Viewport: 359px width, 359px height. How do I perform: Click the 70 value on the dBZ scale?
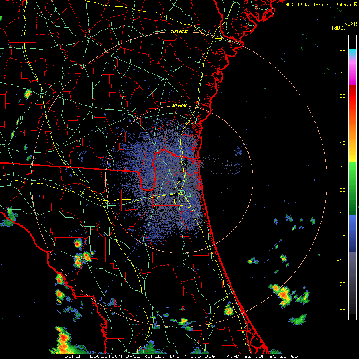[x=343, y=72]
